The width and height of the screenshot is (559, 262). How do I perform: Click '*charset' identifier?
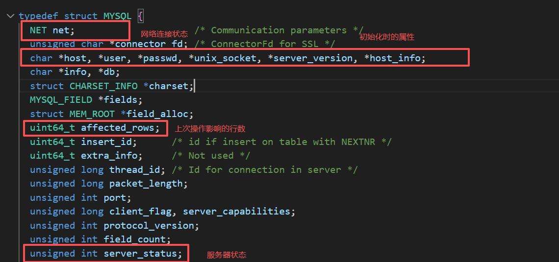pyautogui.click(x=165, y=86)
